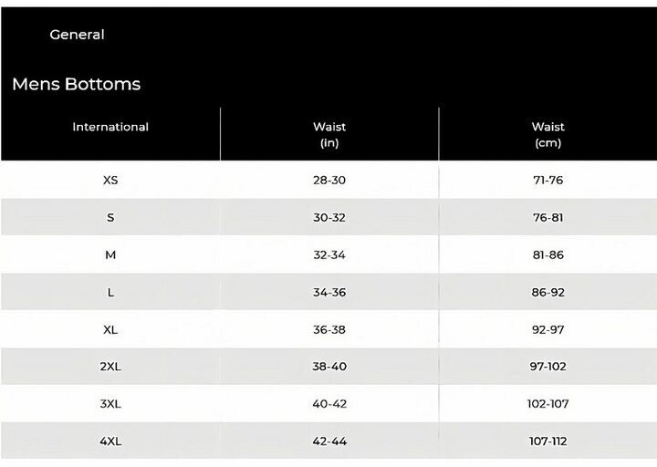Click the Mens Bottoms heading
The image size is (657, 467).
[77, 84]
